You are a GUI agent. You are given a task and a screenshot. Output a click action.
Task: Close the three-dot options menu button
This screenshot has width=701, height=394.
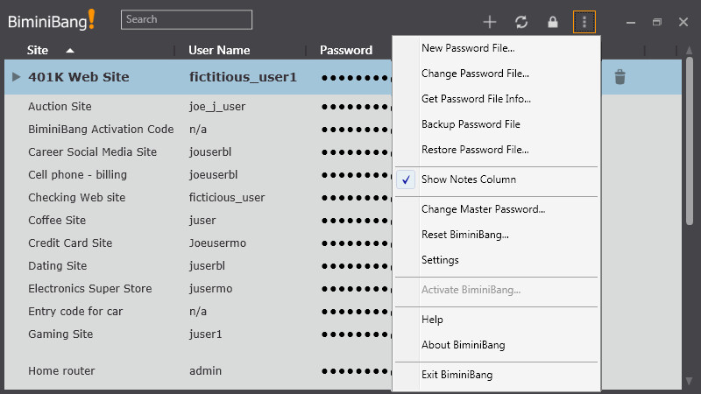pos(584,22)
